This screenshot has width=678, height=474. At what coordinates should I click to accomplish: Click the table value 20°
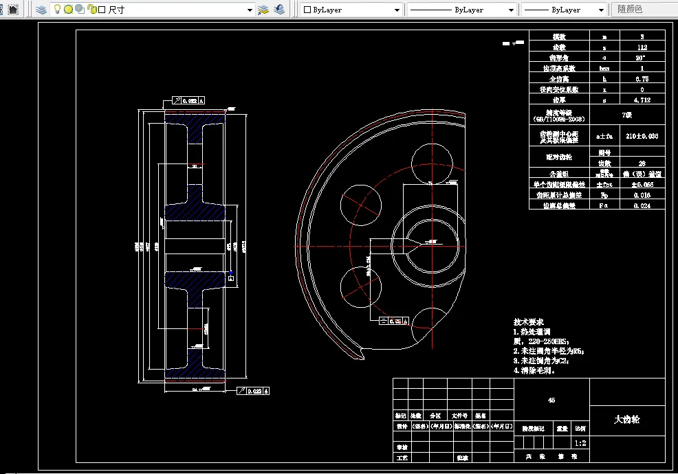[x=640, y=58]
